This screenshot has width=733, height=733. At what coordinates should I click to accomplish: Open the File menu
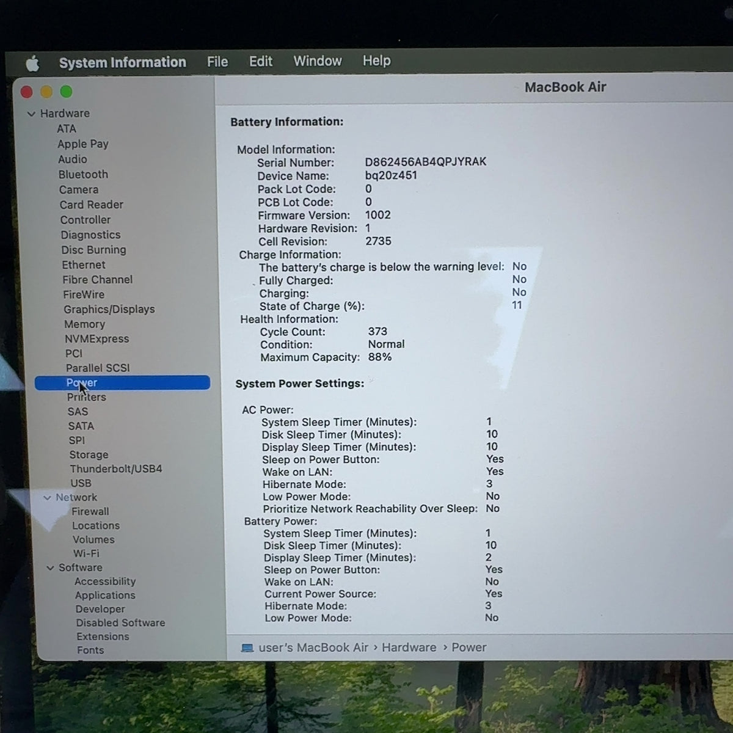217,62
